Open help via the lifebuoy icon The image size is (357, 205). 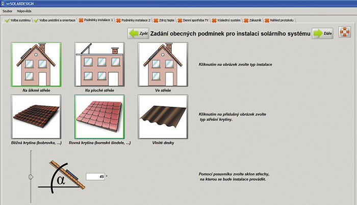click(344, 32)
